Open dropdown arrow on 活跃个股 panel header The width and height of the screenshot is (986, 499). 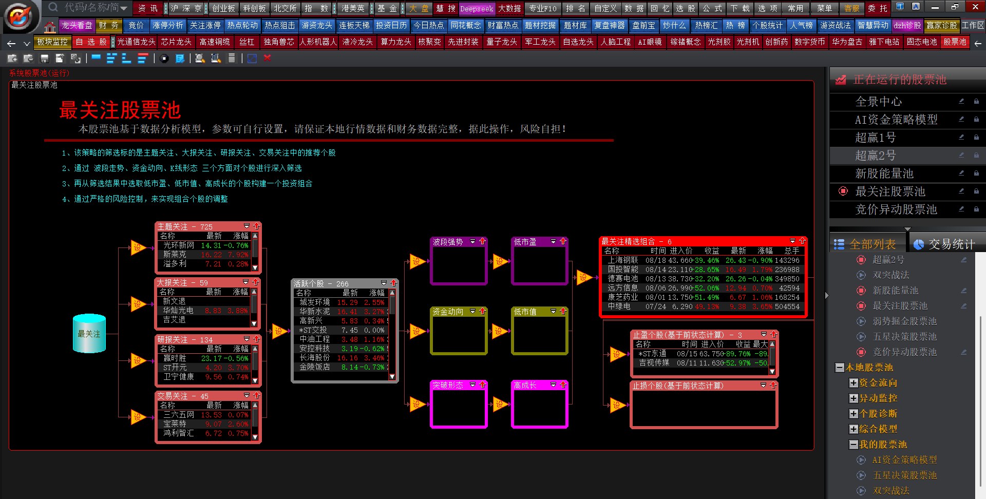(384, 283)
